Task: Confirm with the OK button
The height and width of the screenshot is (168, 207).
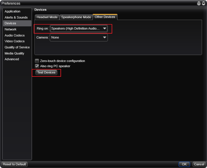Action: tap(184, 164)
